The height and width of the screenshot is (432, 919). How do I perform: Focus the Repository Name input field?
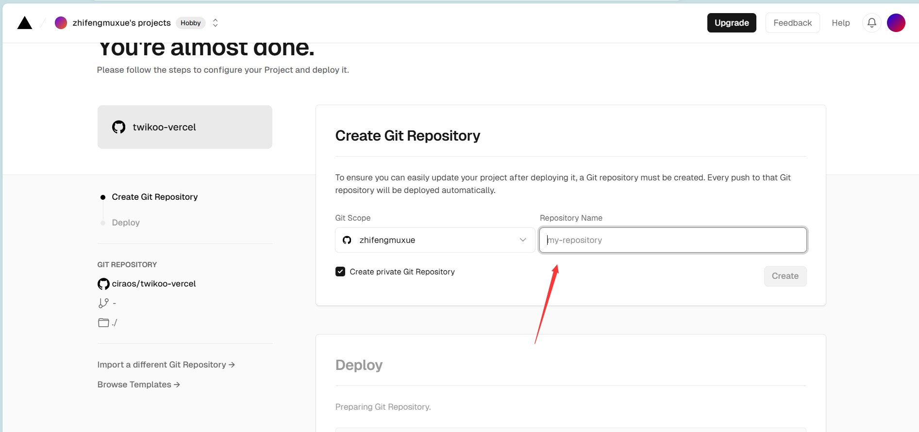pyautogui.click(x=673, y=240)
